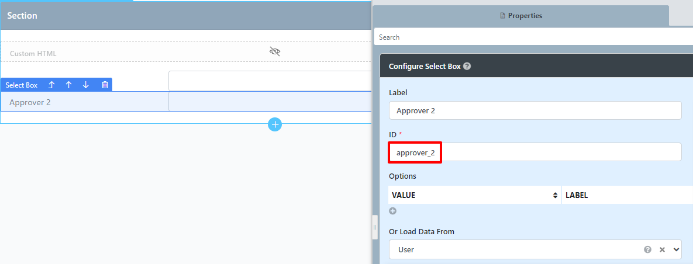Move the Select Box element up
This screenshot has height=264, width=693.
[x=68, y=85]
